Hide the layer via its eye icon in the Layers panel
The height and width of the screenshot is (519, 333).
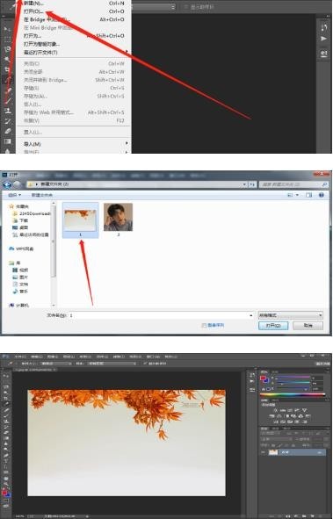[264, 452]
